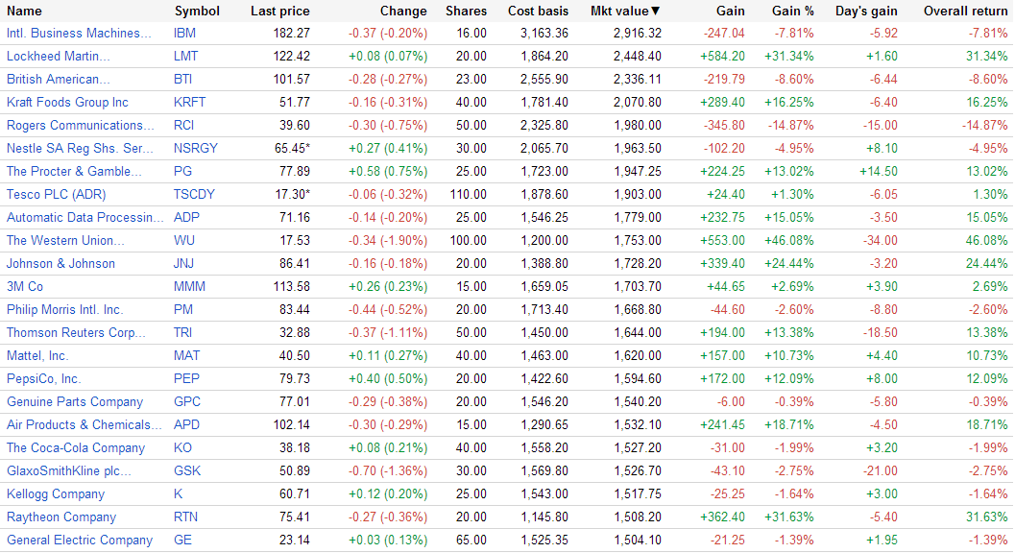Sort by Day's gain column header

click(866, 11)
